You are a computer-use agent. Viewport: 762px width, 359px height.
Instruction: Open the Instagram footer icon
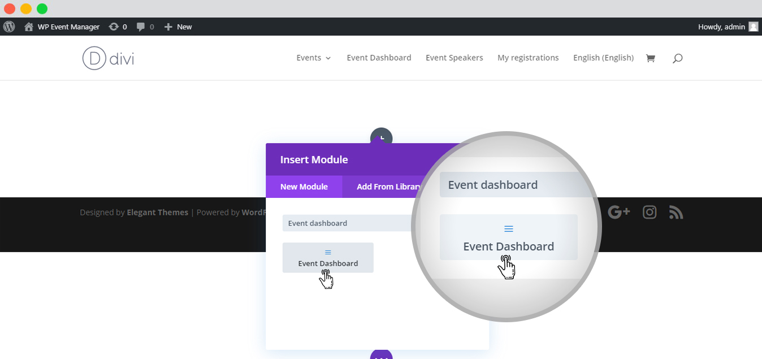pos(650,212)
